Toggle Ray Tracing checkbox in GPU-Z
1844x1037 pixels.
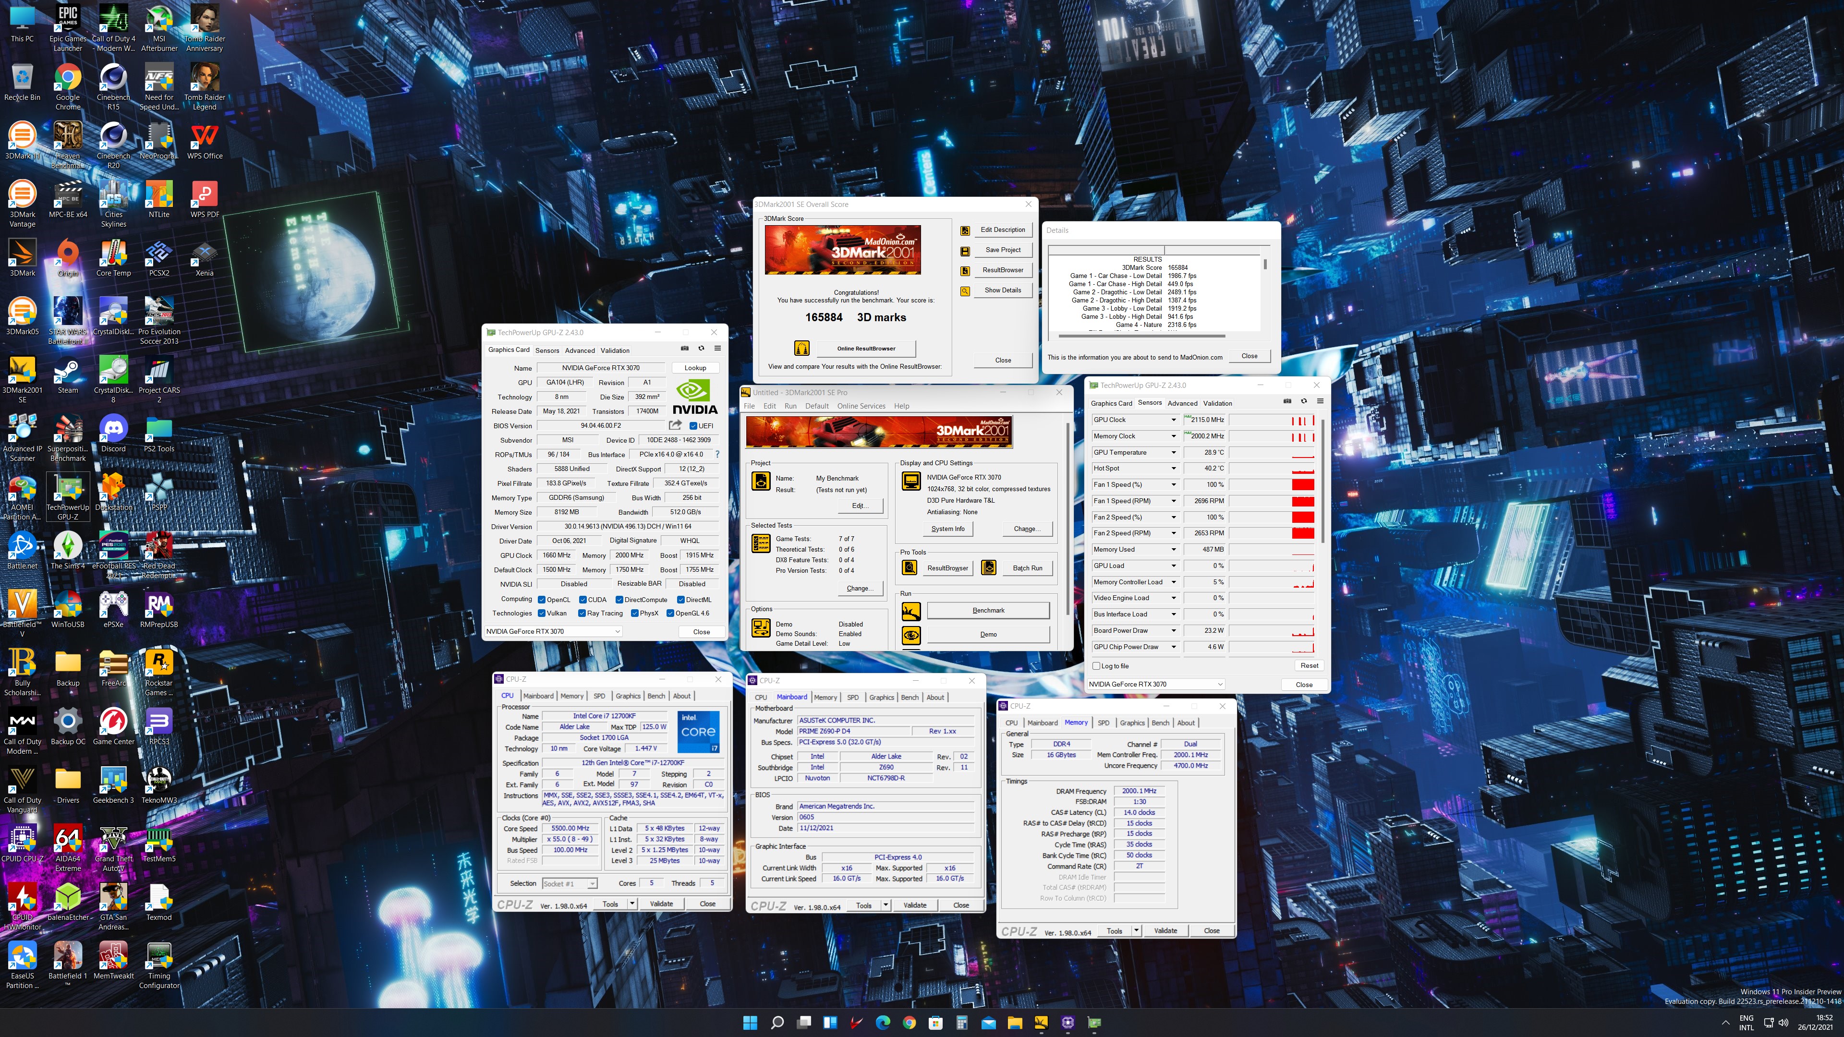582,614
